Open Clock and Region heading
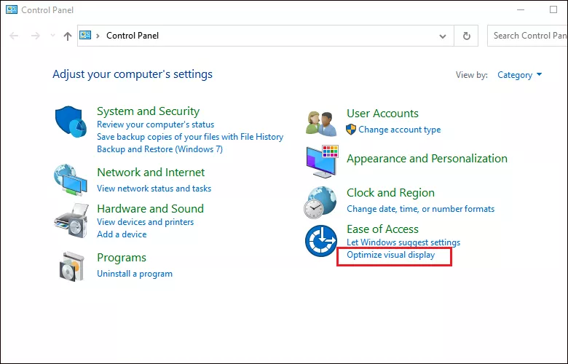Screen dimensions: 568x364 click(x=390, y=193)
